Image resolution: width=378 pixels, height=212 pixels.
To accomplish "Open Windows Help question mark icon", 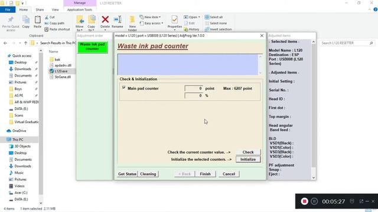I will (x=376, y=9).
